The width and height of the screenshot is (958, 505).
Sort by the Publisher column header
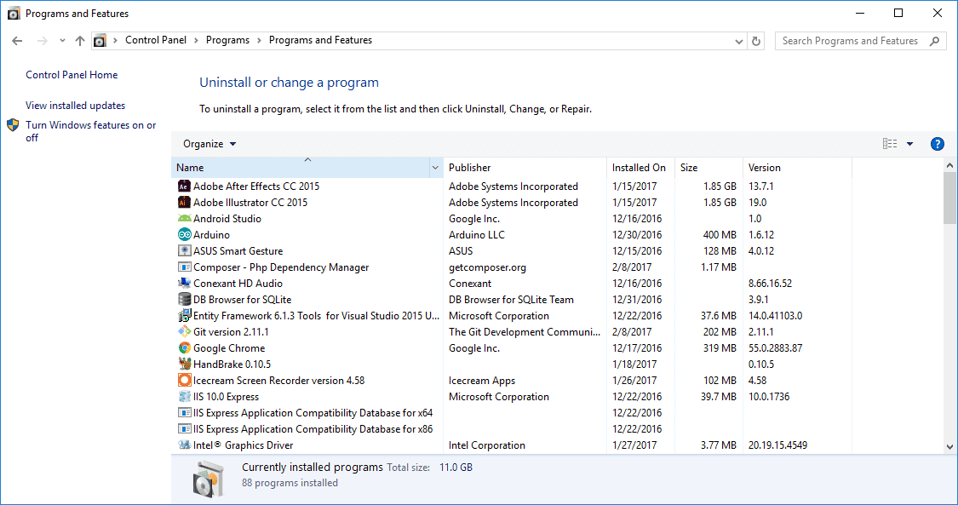[525, 167]
